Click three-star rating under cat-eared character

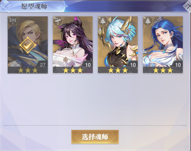point(73,70)
